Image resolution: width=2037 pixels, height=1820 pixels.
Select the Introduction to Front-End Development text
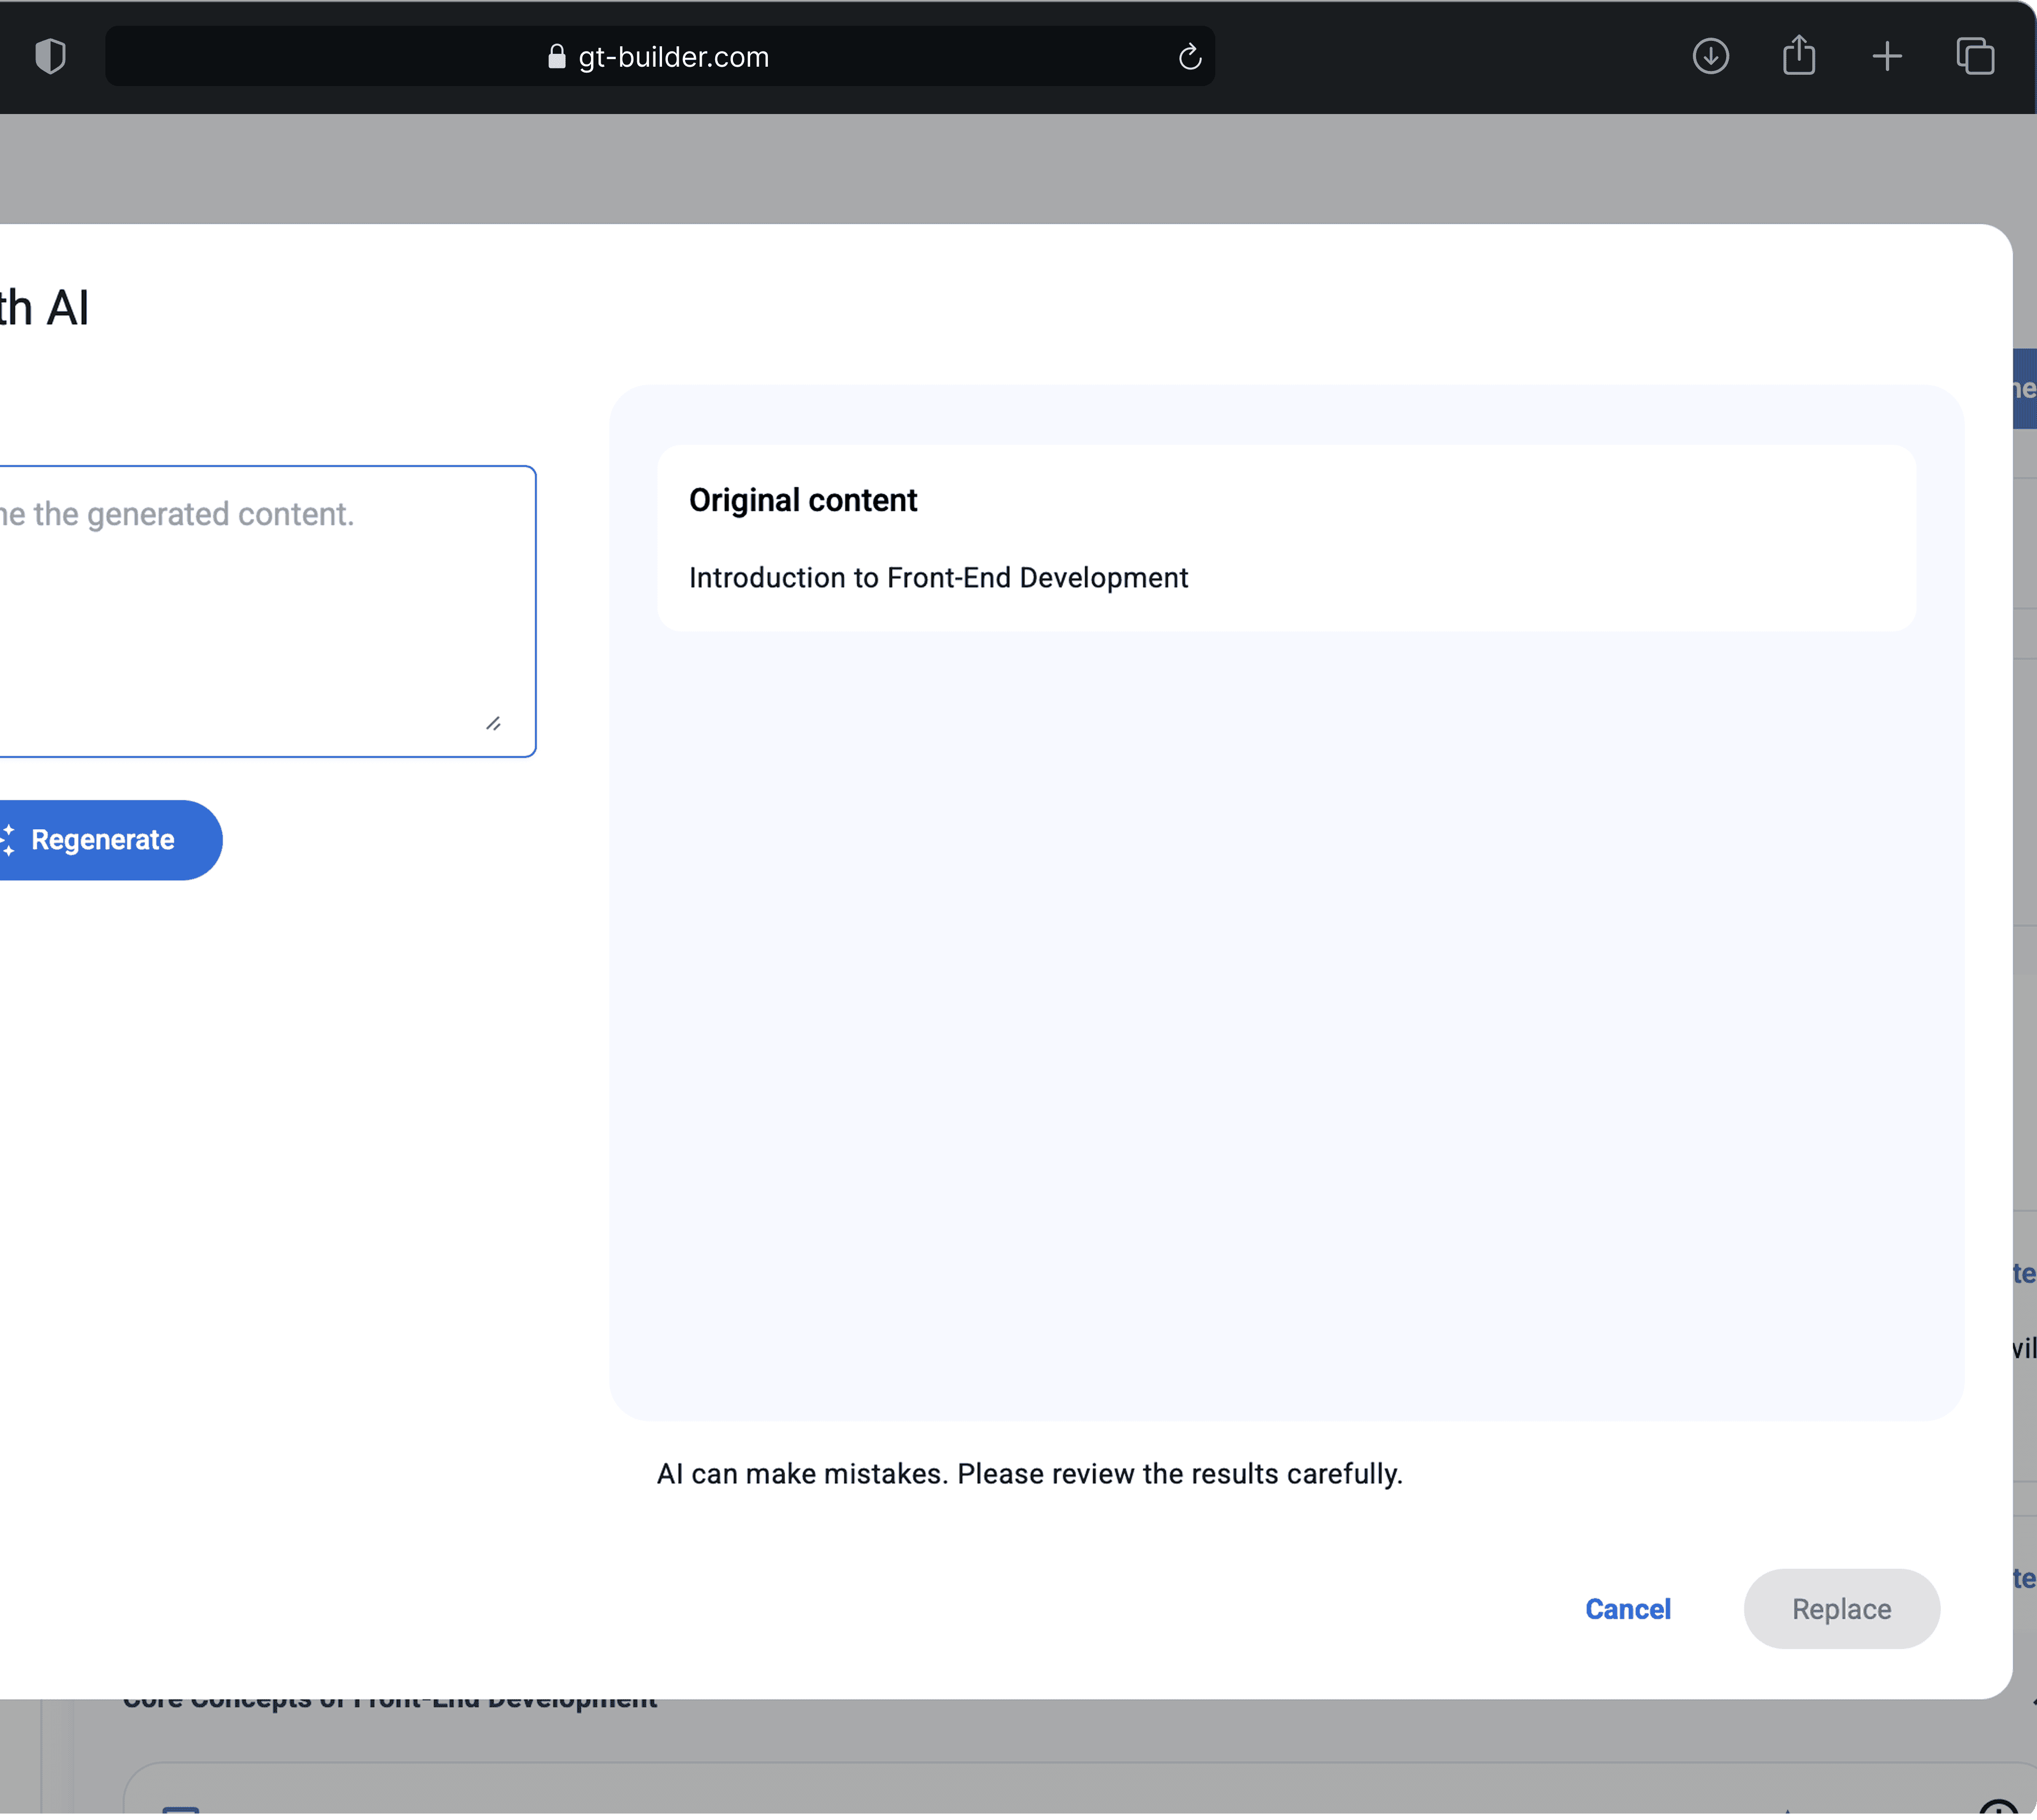pos(937,578)
